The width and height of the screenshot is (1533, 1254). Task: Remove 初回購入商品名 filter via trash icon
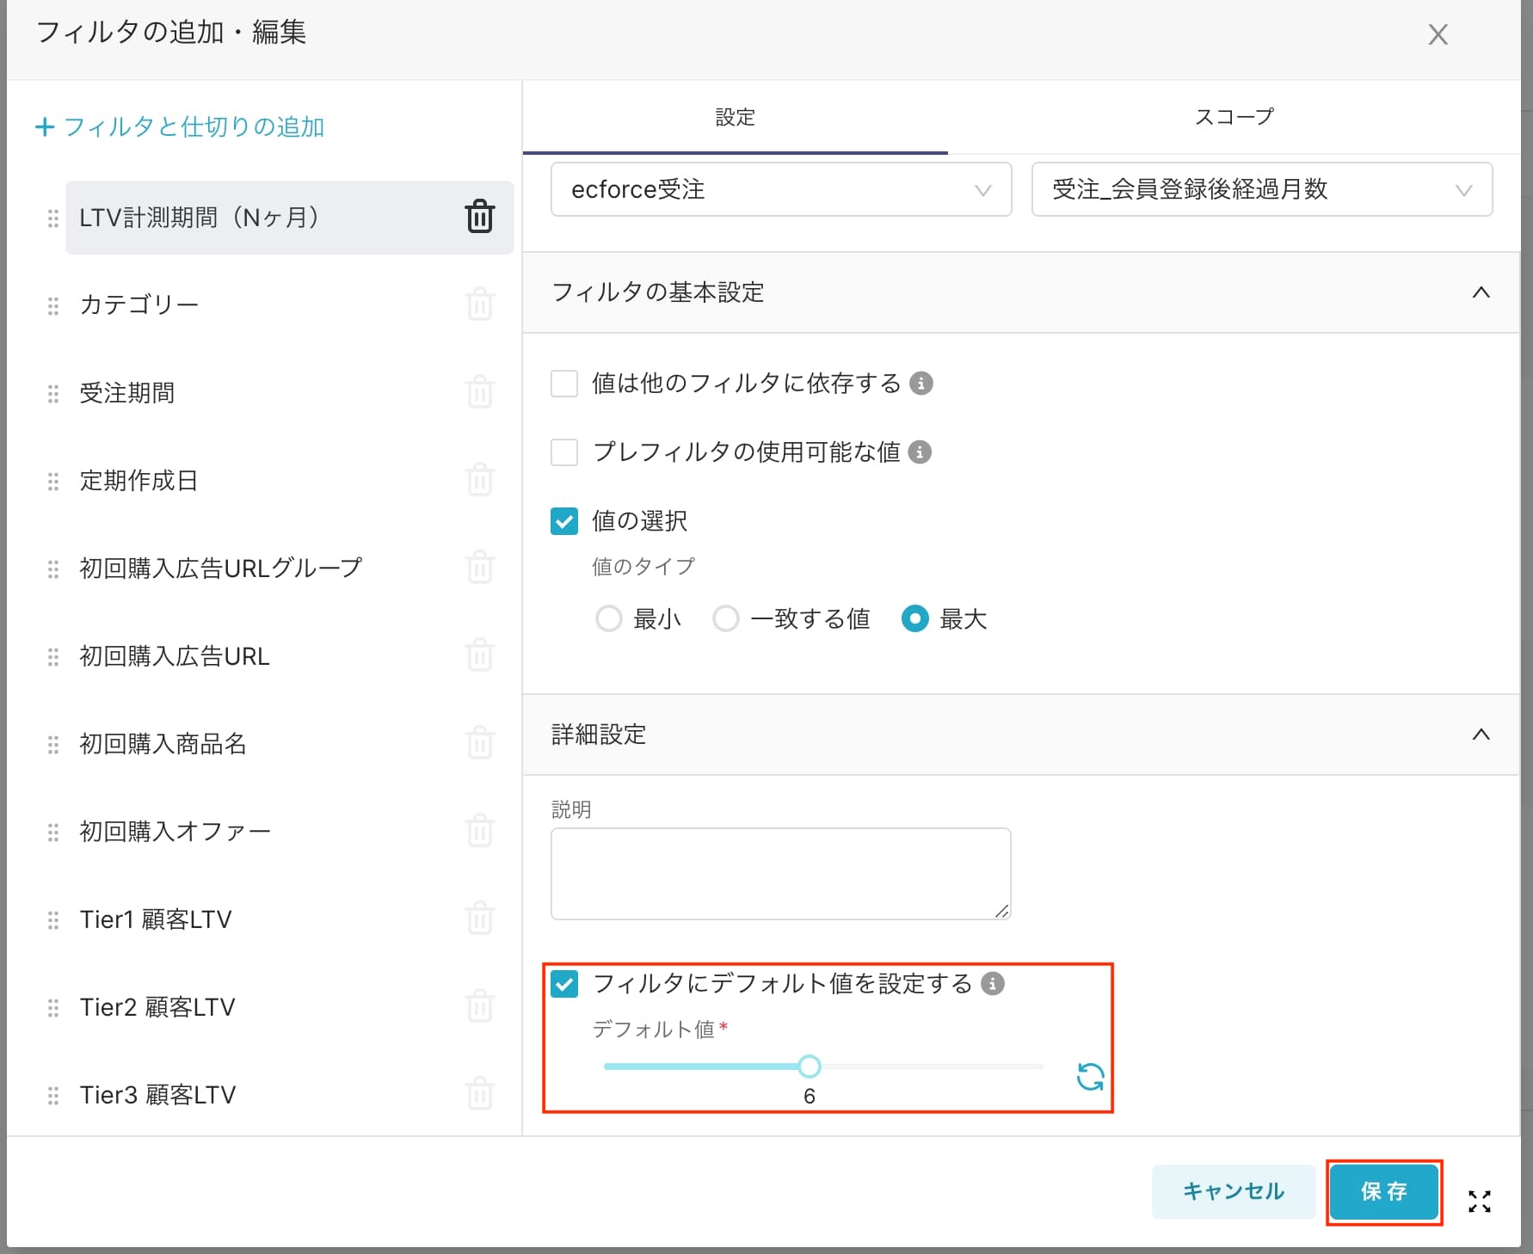click(480, 743)
